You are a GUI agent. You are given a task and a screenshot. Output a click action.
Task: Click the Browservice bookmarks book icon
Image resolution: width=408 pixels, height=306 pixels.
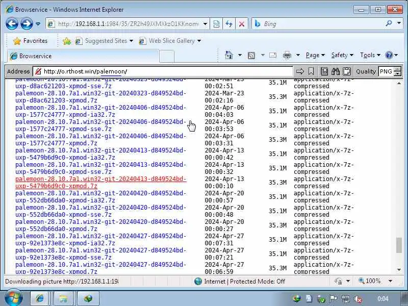[x=324, y=71]
